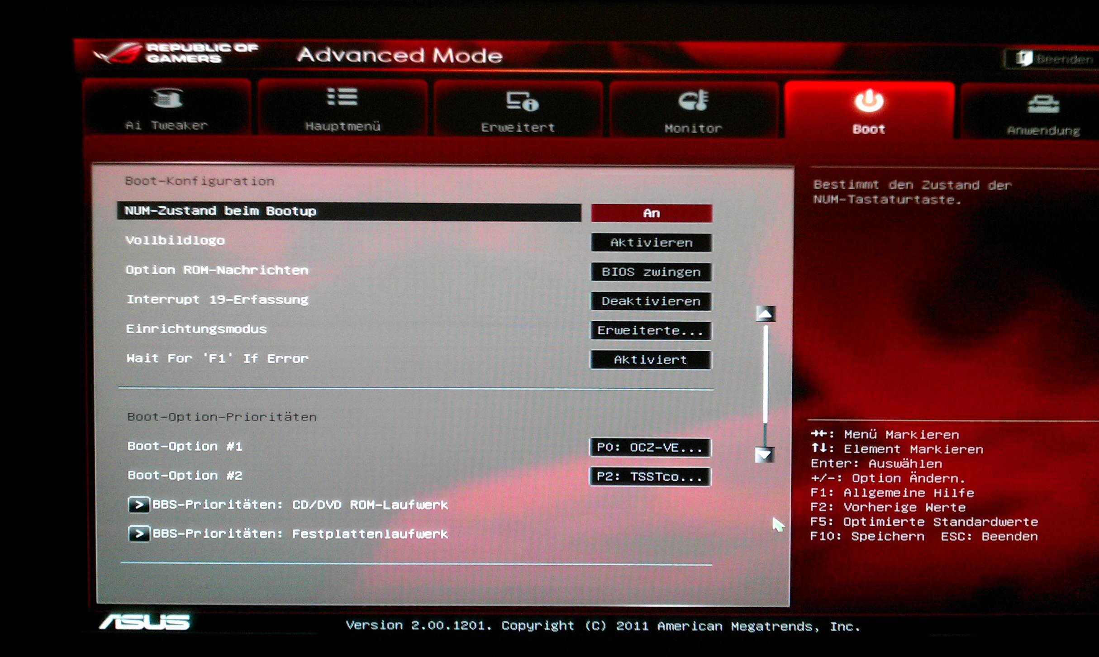Open Boot-Option #1 device dropdown
The image size is (1099, 657).
649,448
